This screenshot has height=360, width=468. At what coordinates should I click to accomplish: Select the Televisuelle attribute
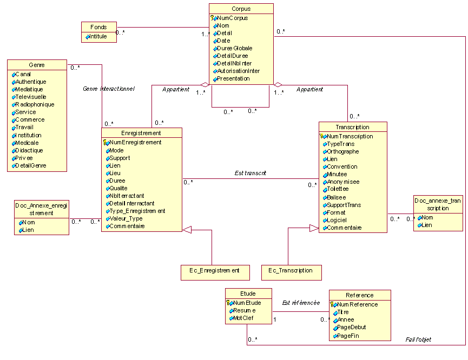pos(29,97)
